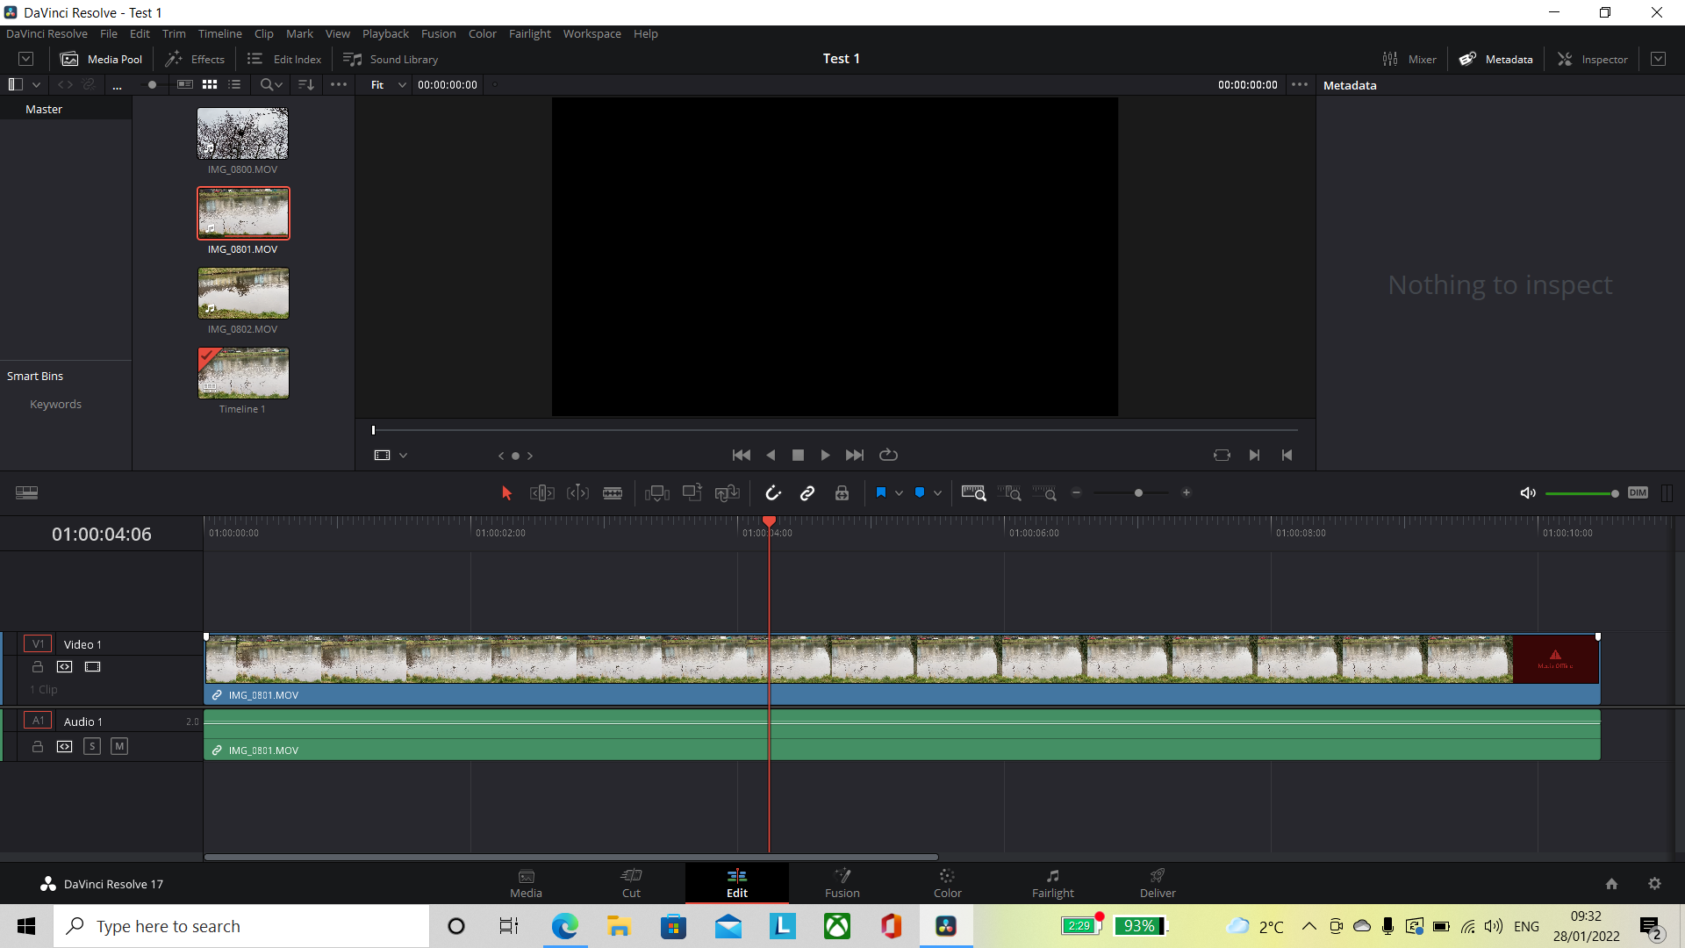Viewport: 1685px width, 948px height.
Task: Toggle the Position Lock icon
Action: click(842, 493)
